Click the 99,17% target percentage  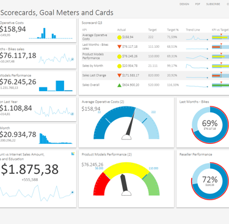[x=172, y=65]
